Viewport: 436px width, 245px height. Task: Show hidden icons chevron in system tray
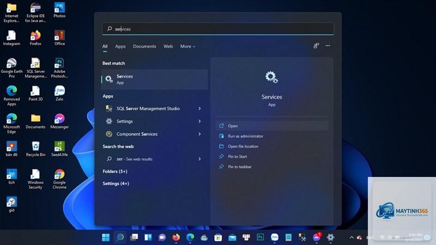(352, 237)
